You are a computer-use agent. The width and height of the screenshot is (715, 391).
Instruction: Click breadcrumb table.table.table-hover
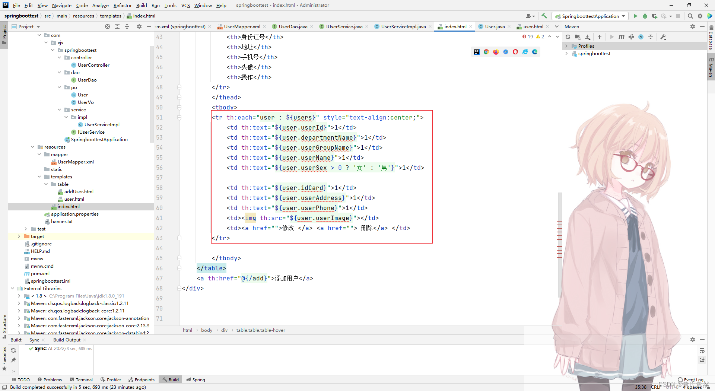pos(261,330)
